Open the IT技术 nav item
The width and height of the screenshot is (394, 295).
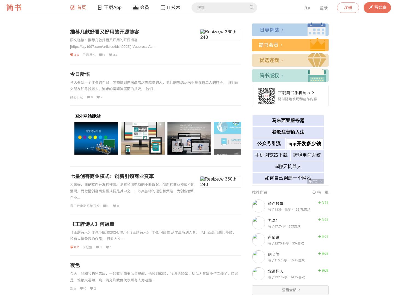click(x=170, y=8)
